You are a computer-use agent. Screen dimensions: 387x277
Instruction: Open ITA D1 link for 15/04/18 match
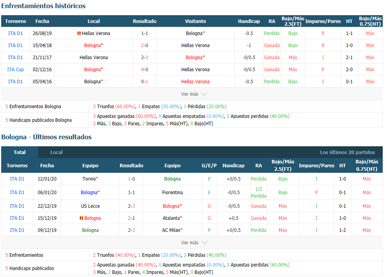click(x=15, y=46)
